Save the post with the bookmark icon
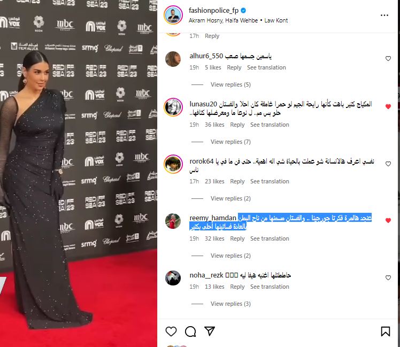 pos(386,331)
